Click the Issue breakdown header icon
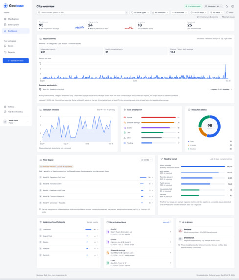This screenshot has width=239, height=280. [x=125, y=110]
